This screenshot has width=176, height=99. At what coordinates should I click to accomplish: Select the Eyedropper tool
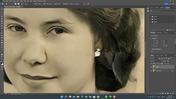pos(2,23)
